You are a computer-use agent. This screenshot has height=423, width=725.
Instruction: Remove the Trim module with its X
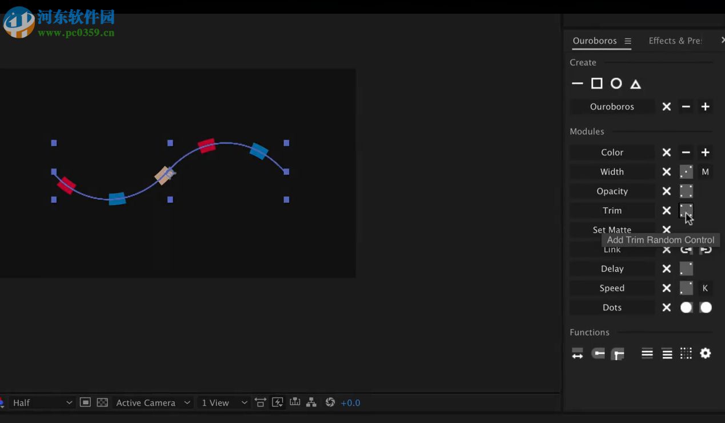(x=666, y=210)
